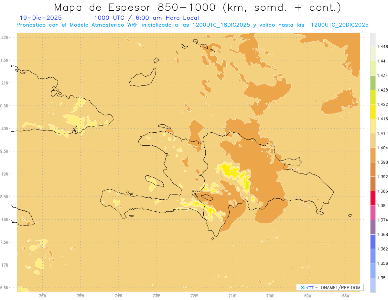The width and height of the screenshot is (388, 300).
Task: Click colorbar value 1.434
Action: tap(383, 75)
